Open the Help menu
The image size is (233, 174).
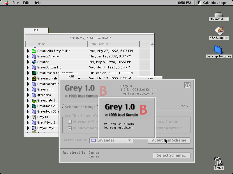tap(38, 3)
